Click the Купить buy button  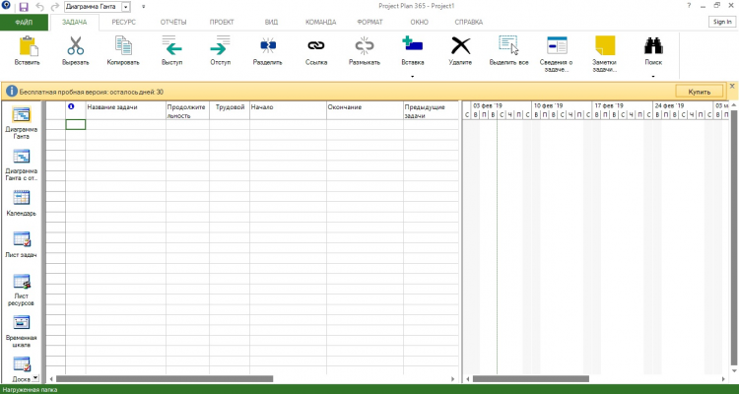click(x=700, y=92)
